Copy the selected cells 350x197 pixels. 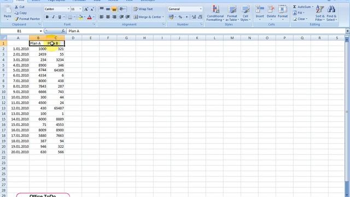coord(21,13)
